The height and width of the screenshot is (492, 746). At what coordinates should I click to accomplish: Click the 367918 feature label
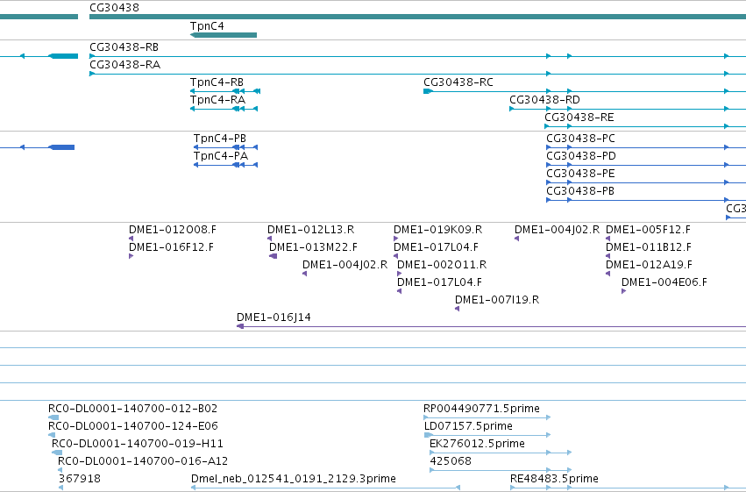80,479
